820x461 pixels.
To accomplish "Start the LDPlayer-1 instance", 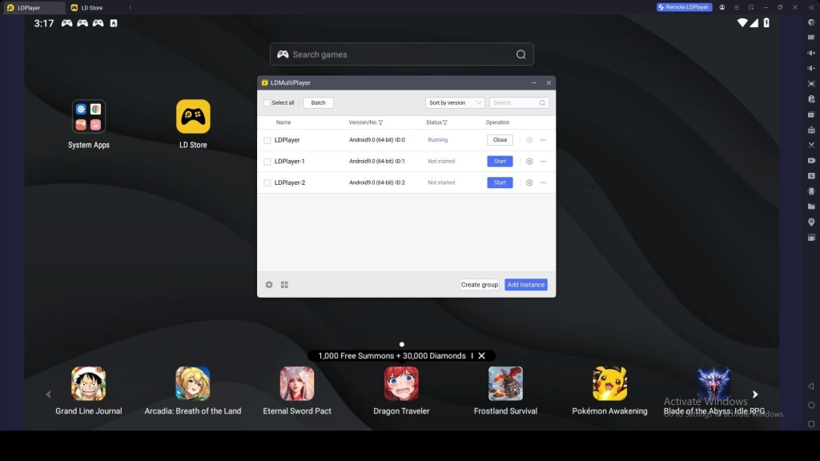I will point(500,162).
